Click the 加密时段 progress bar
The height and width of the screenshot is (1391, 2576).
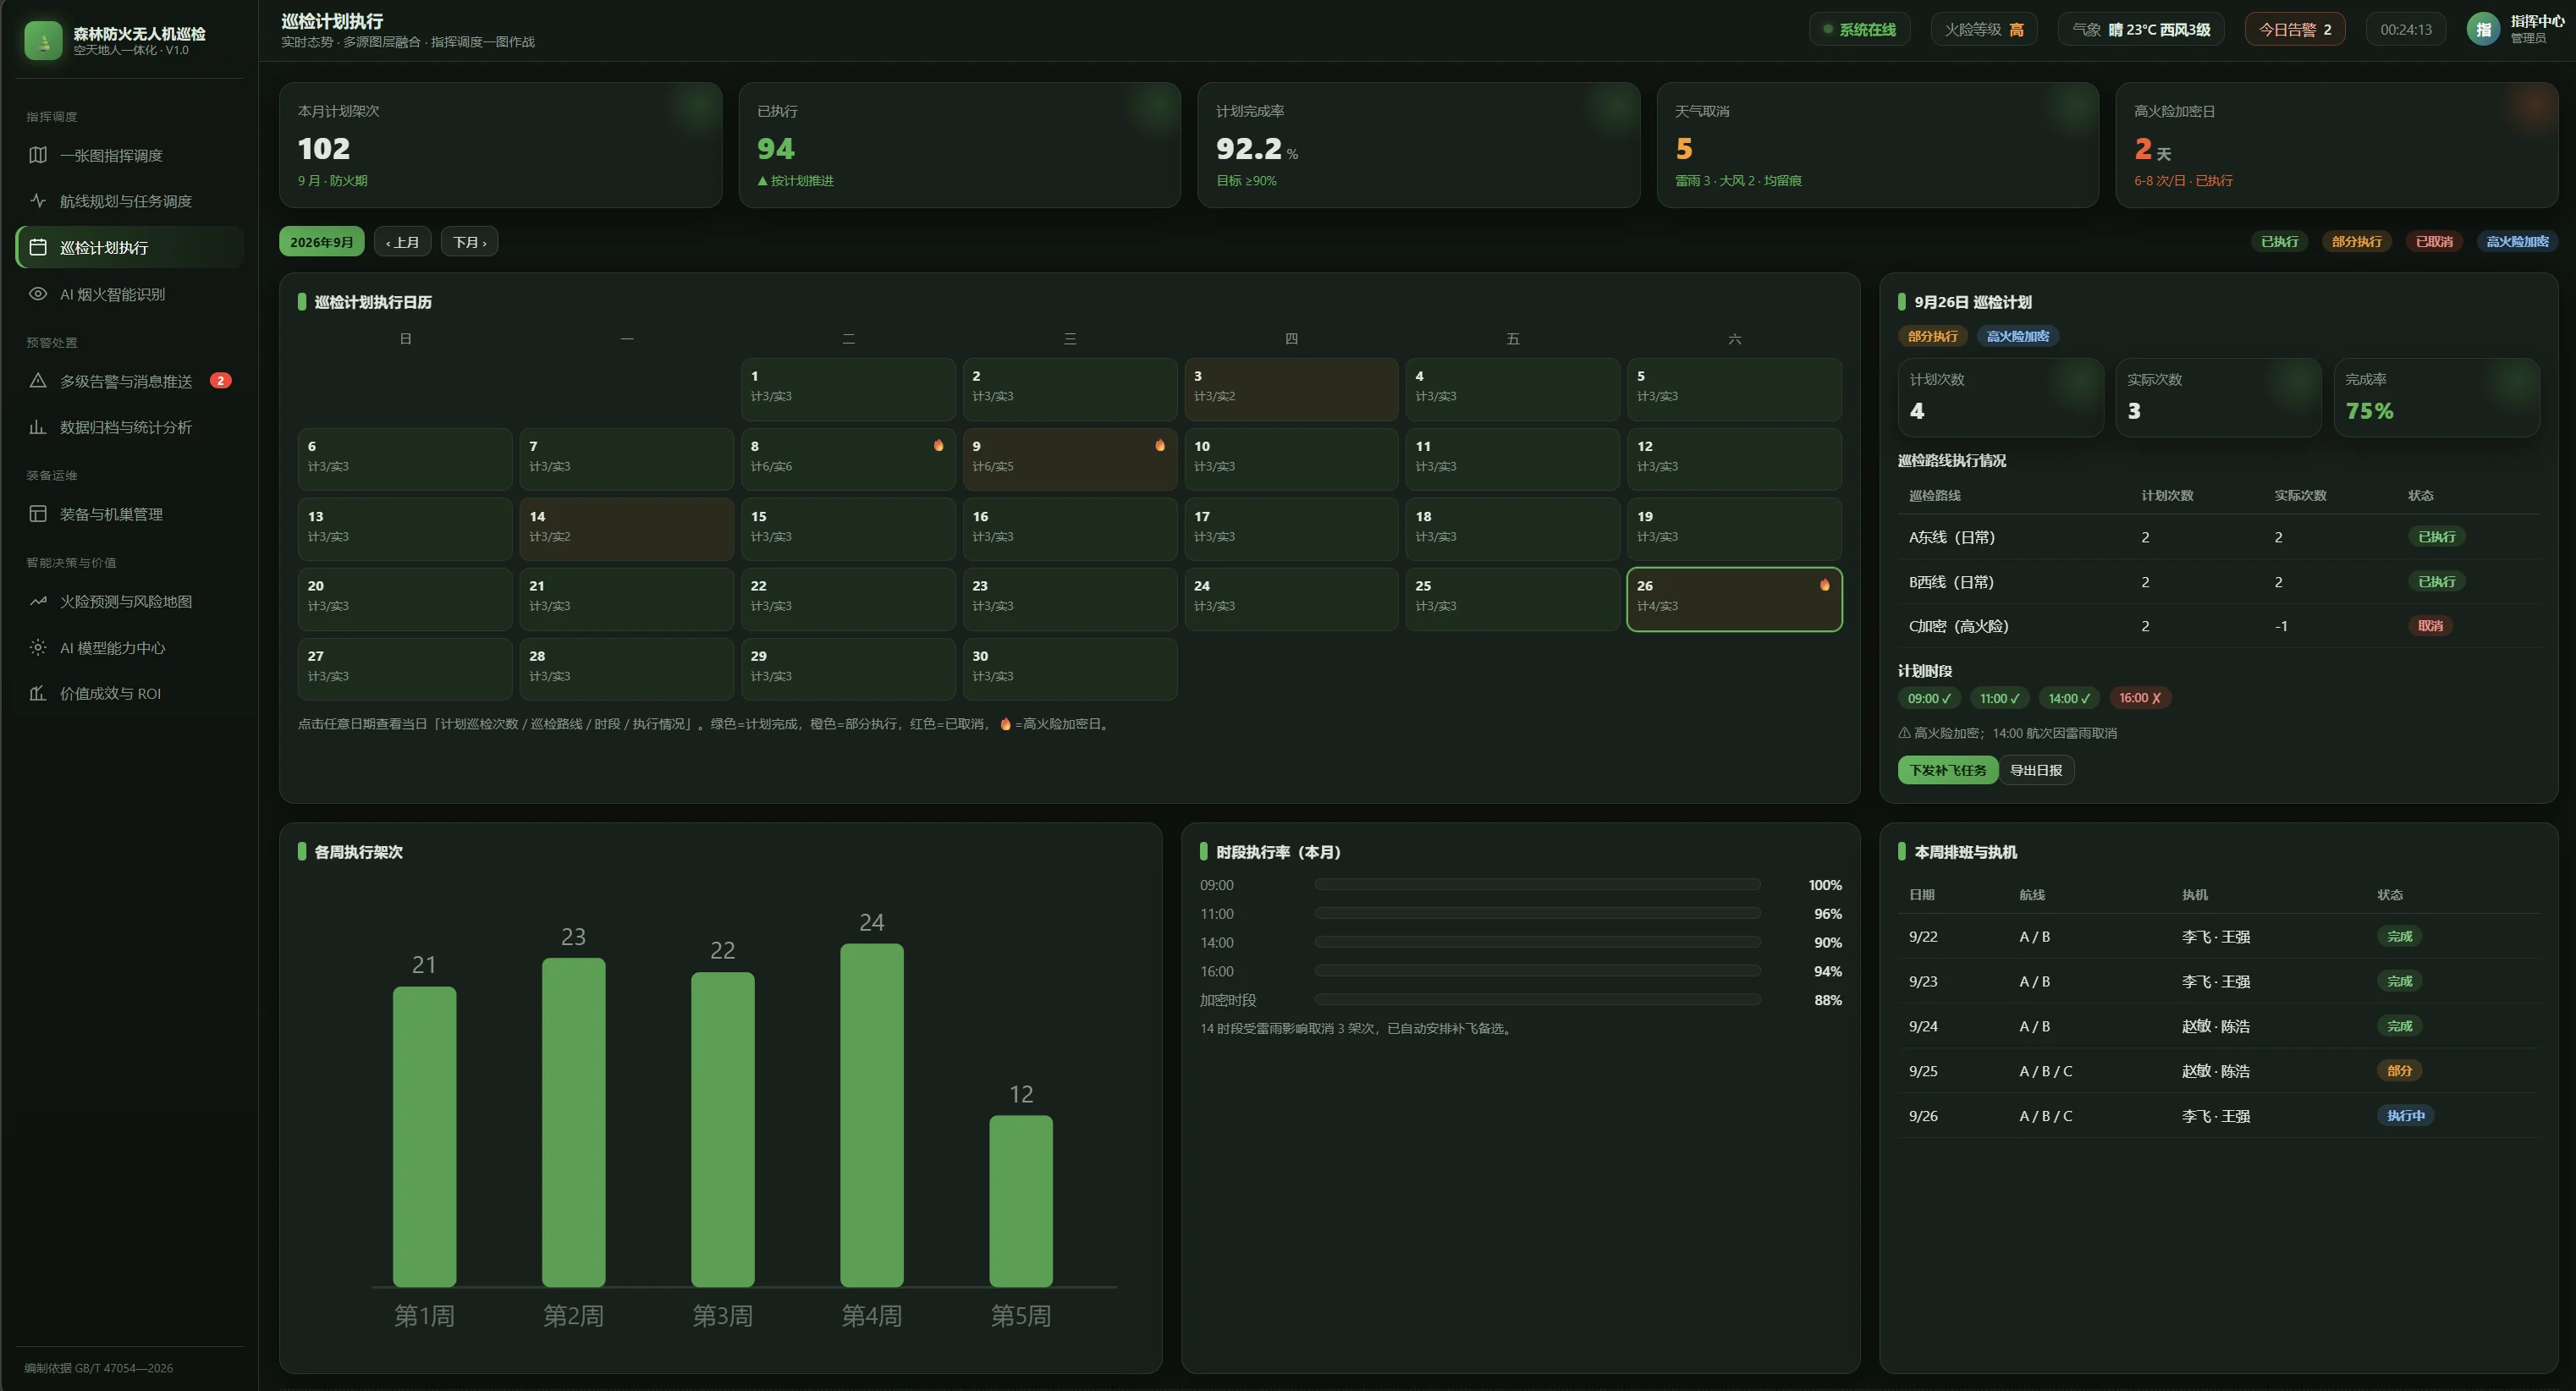pos(1537,1000)
